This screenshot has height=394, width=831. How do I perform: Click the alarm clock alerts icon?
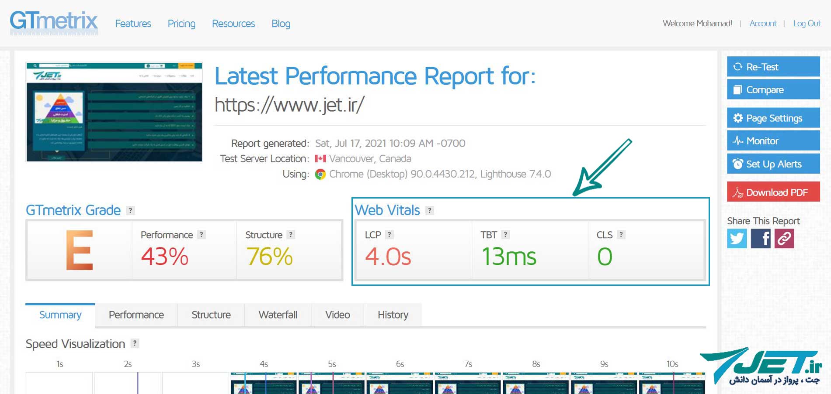coord(738,164)
